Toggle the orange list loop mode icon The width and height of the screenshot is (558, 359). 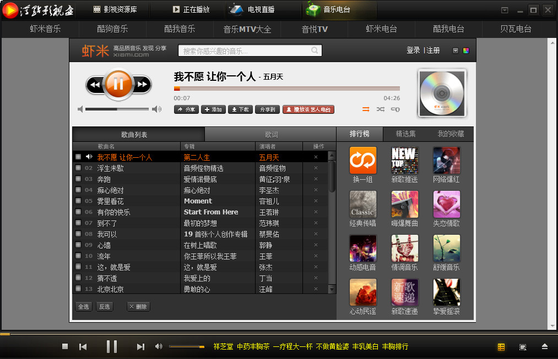pos(366,109)
